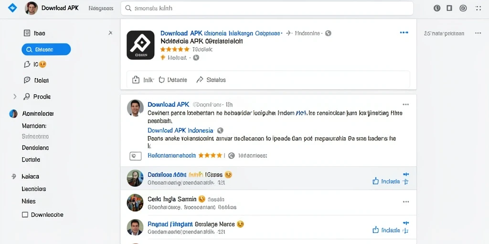Open the dots grid icon in header
The image size is (489, 244).
click(478, 9)
